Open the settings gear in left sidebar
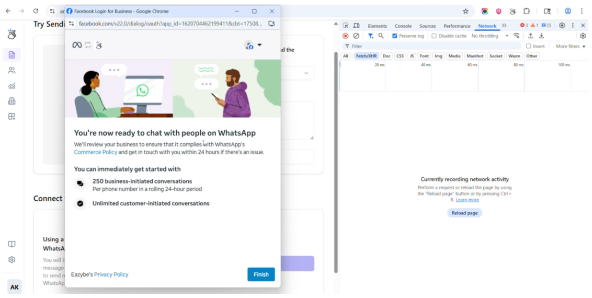This screenshot has width=592, height=298. pos(12,260)
